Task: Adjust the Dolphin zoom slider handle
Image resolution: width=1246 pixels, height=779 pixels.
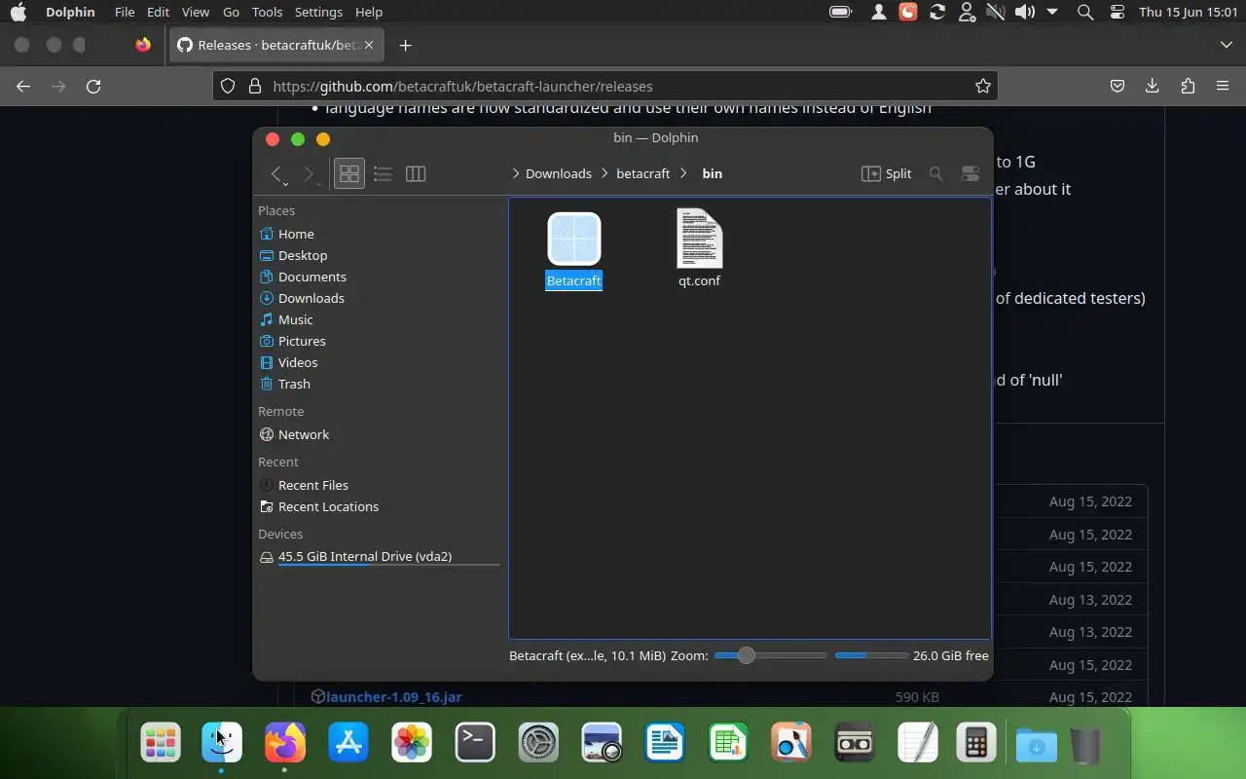Action: tap(746, 655)
